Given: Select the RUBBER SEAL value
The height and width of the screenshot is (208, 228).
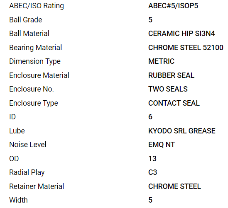Looking at the screenshot, I should click(171, 75).
